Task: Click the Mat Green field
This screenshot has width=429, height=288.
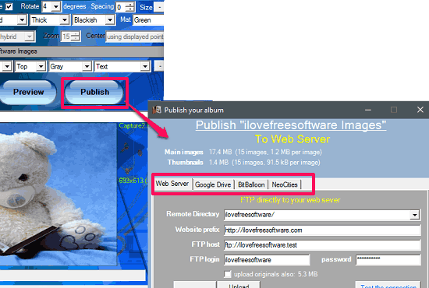Action: (148, 20)
